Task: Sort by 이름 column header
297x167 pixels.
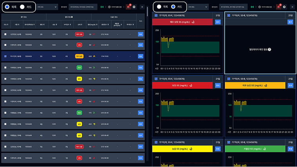Action: [x=16, y=25]
